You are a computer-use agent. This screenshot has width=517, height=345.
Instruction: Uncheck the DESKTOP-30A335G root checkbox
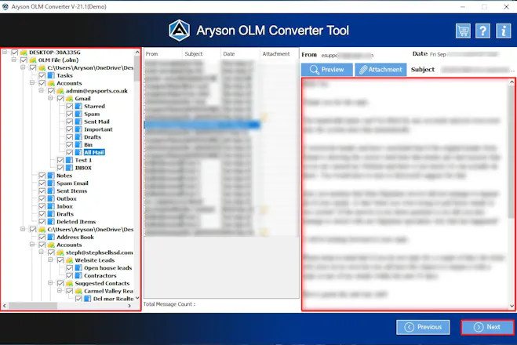point(14,53)
